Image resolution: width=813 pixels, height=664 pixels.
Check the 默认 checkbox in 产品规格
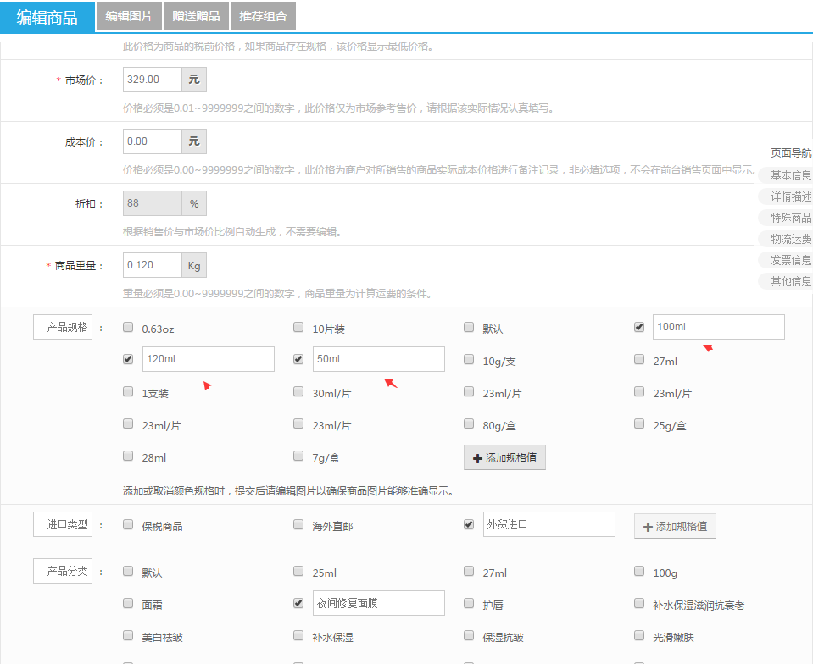point(469,327)
